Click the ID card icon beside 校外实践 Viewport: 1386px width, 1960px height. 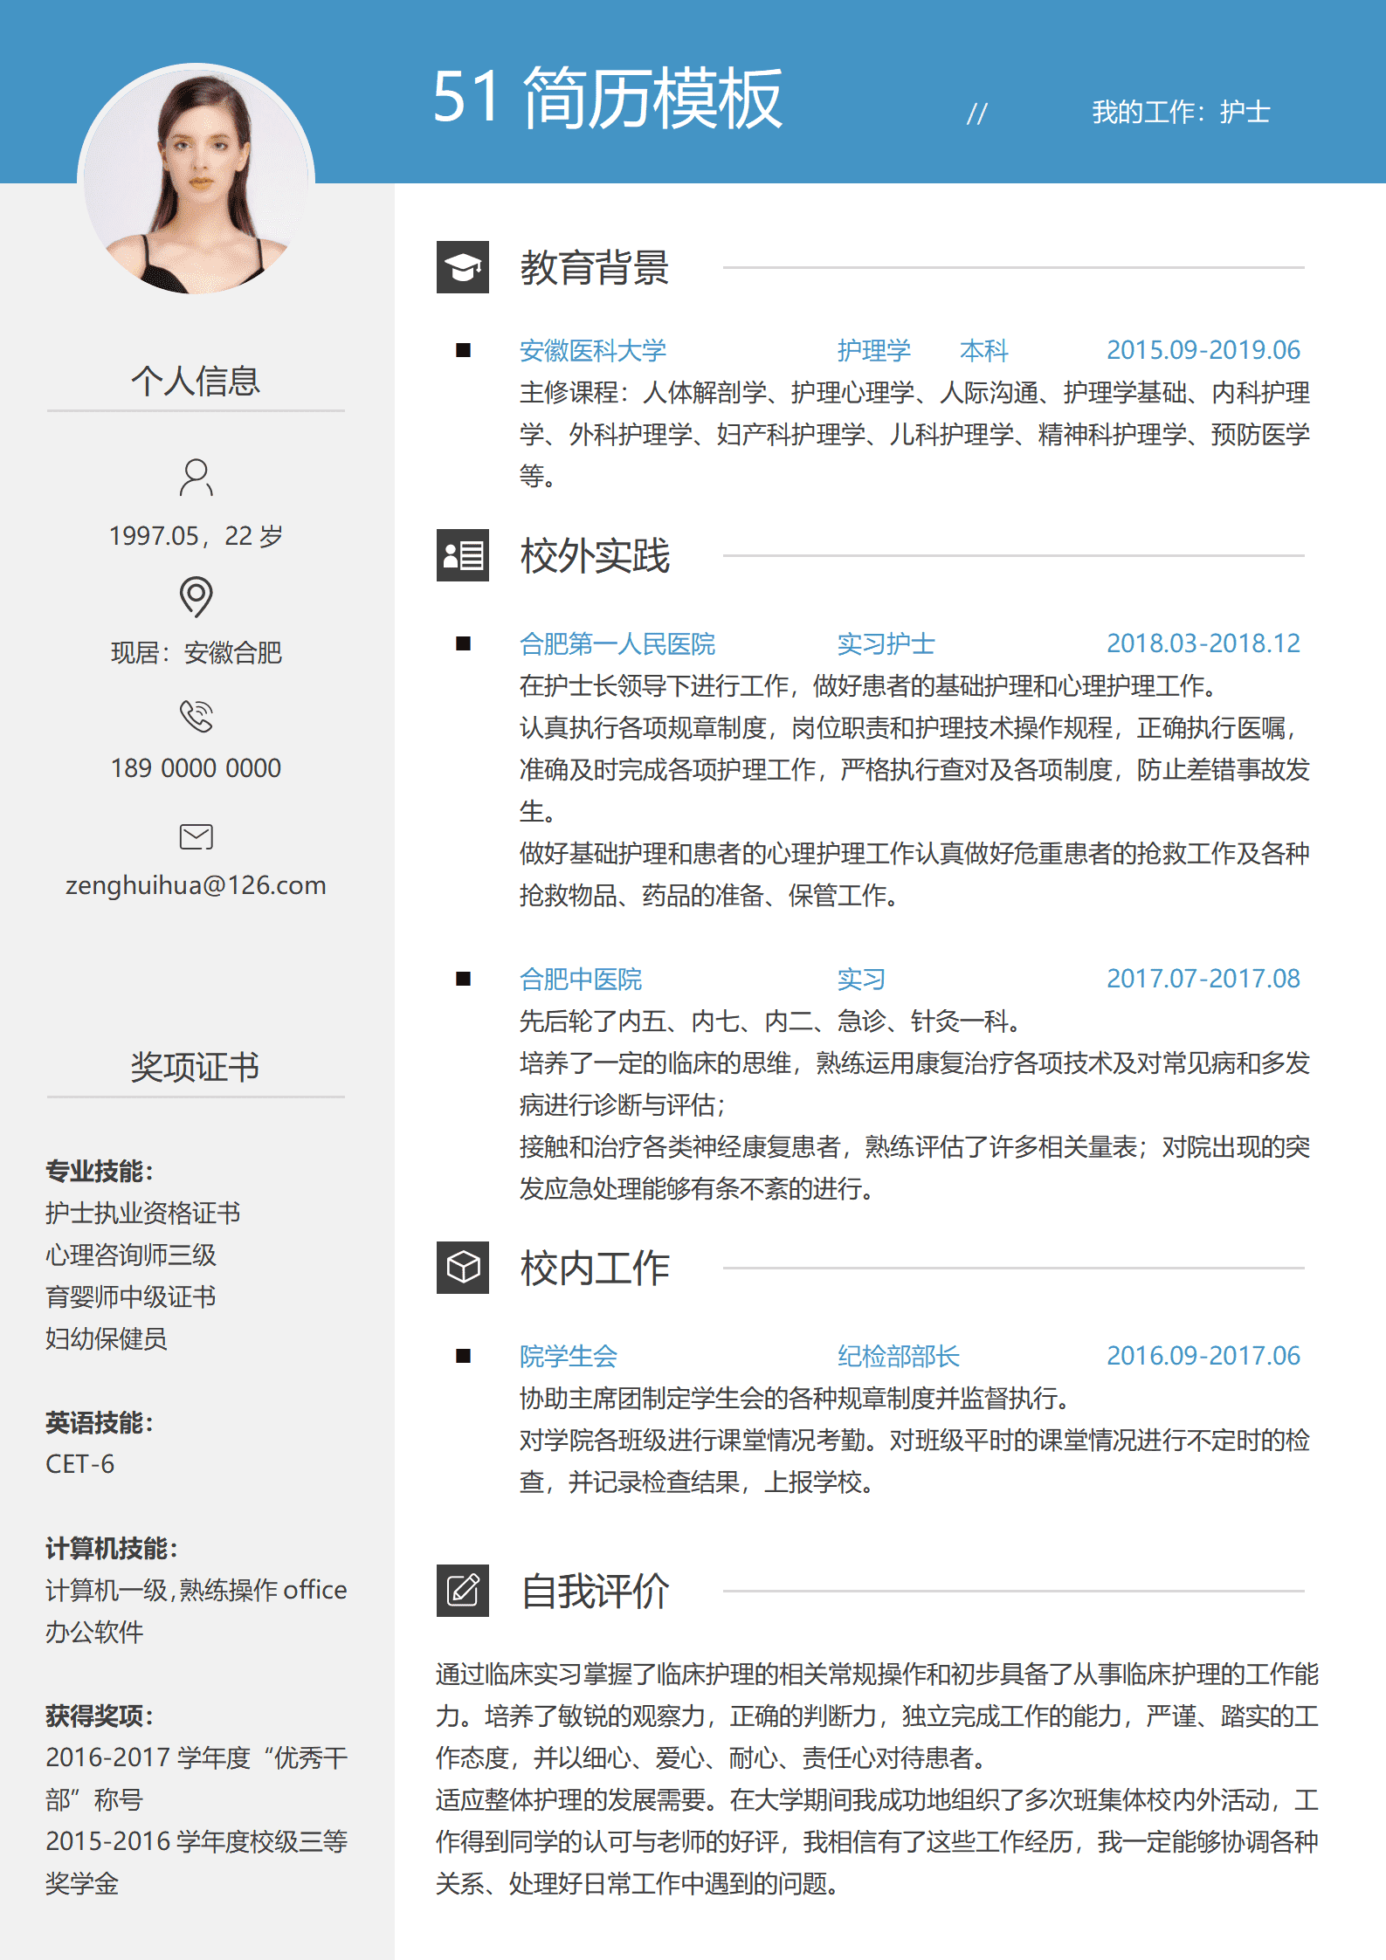click(463, 555)
